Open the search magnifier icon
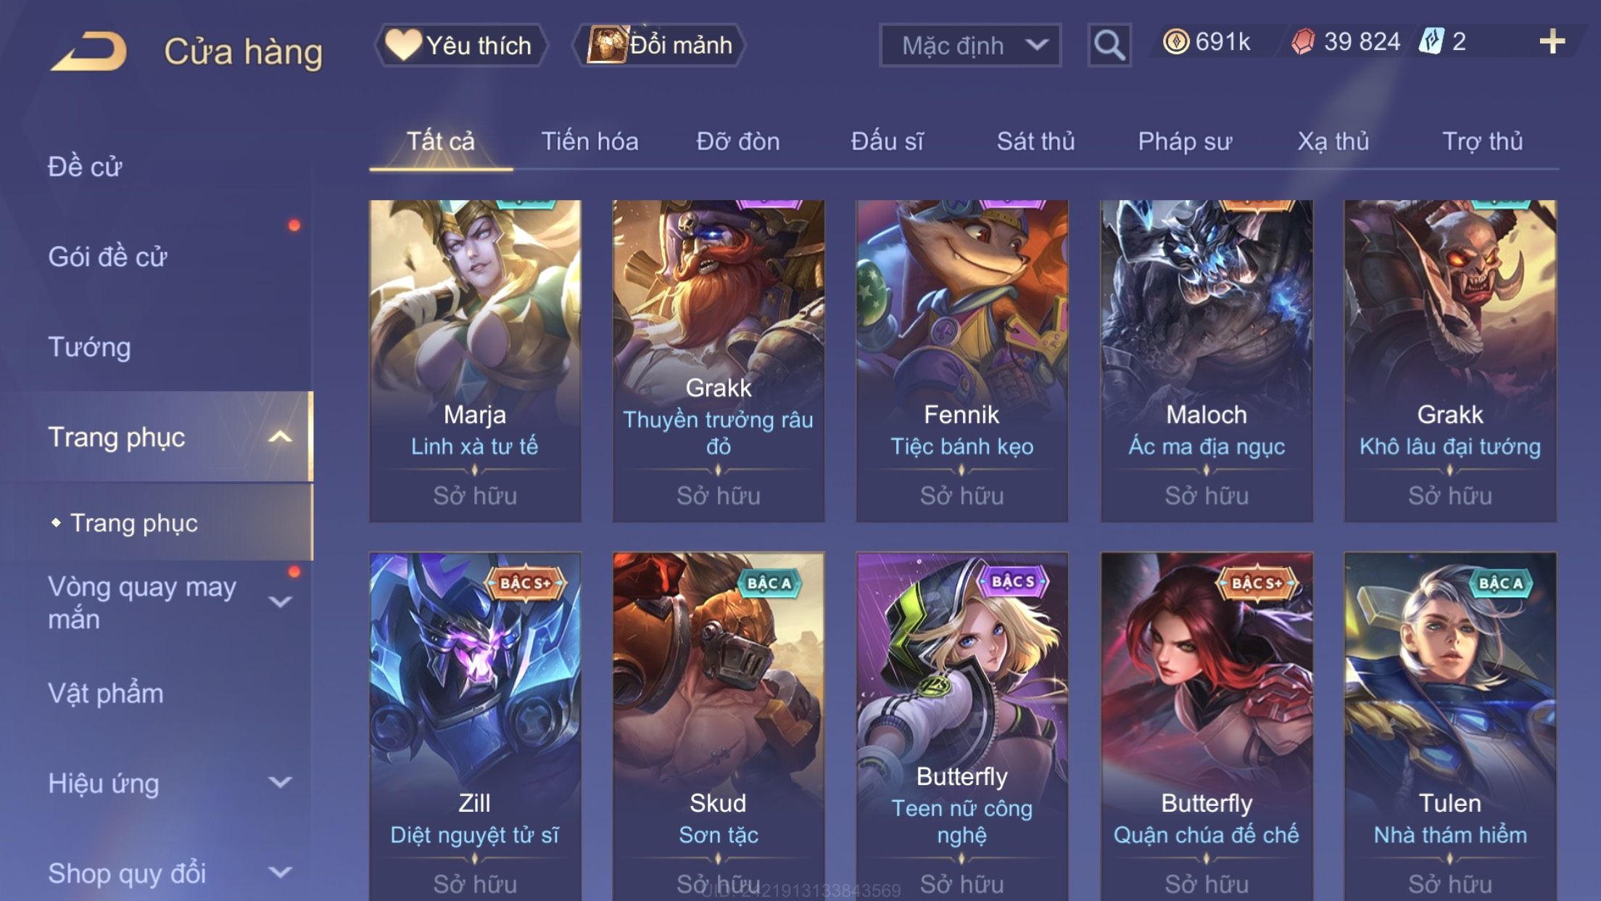Image resolution: width=1601 pixels, height=901 pixels. point(1109,45)
